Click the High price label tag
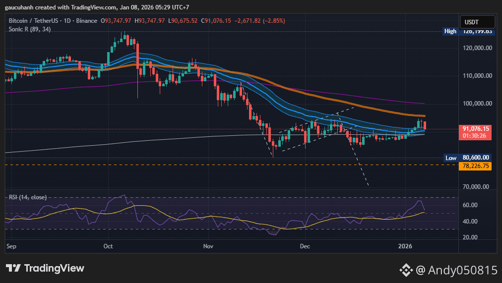This screenshot has width=502, height=283. pyautogui.click(x=450, y=31)
